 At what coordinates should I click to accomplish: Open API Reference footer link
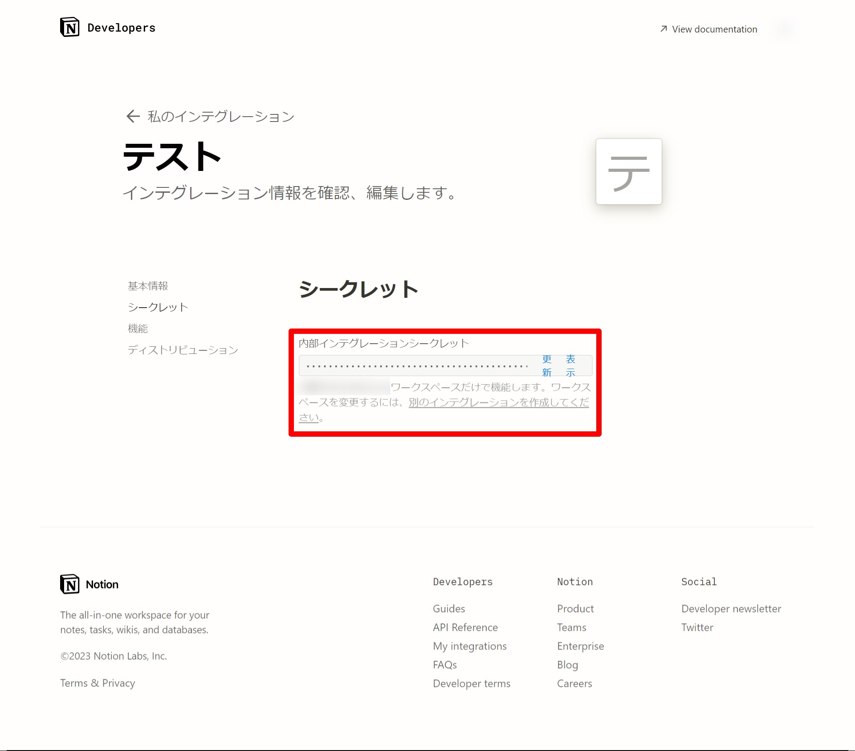(465, 627)
